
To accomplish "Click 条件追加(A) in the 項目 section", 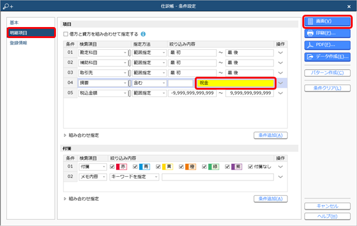I will click(x=270, y=136).
